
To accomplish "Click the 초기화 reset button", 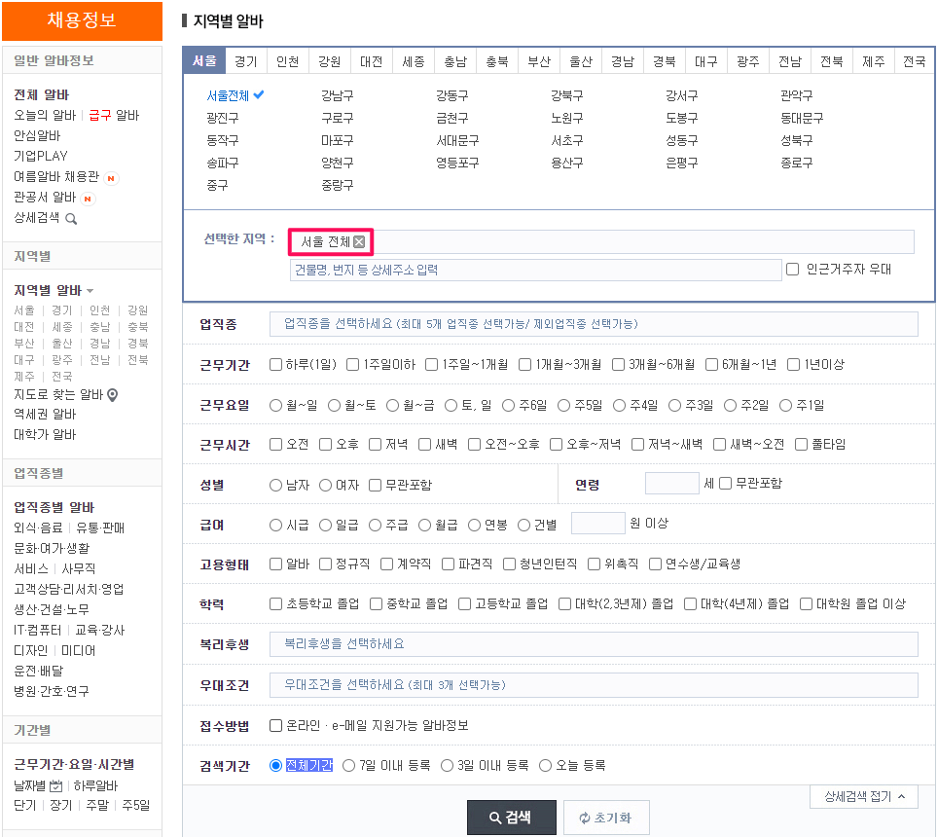I will click(x=606, y=818).
